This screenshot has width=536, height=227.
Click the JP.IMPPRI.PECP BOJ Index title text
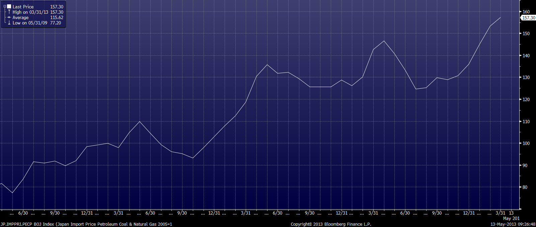86,224
